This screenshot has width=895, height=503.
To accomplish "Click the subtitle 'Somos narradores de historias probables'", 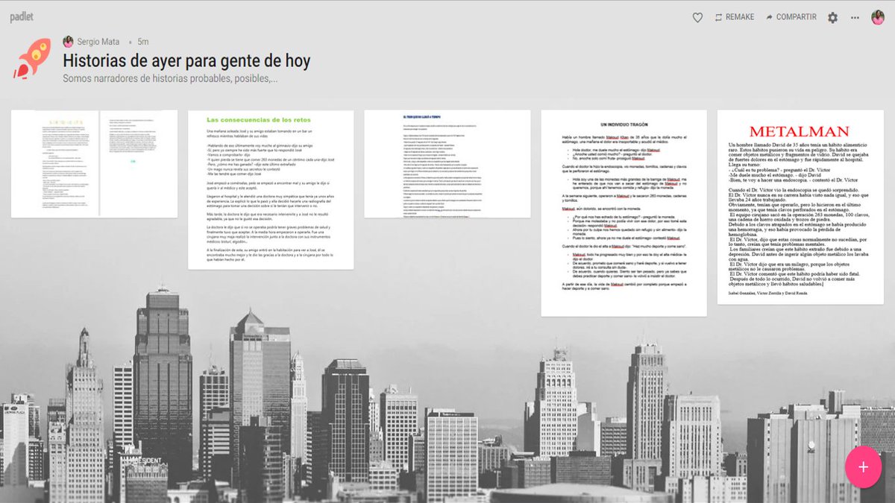I will [170, 78].
